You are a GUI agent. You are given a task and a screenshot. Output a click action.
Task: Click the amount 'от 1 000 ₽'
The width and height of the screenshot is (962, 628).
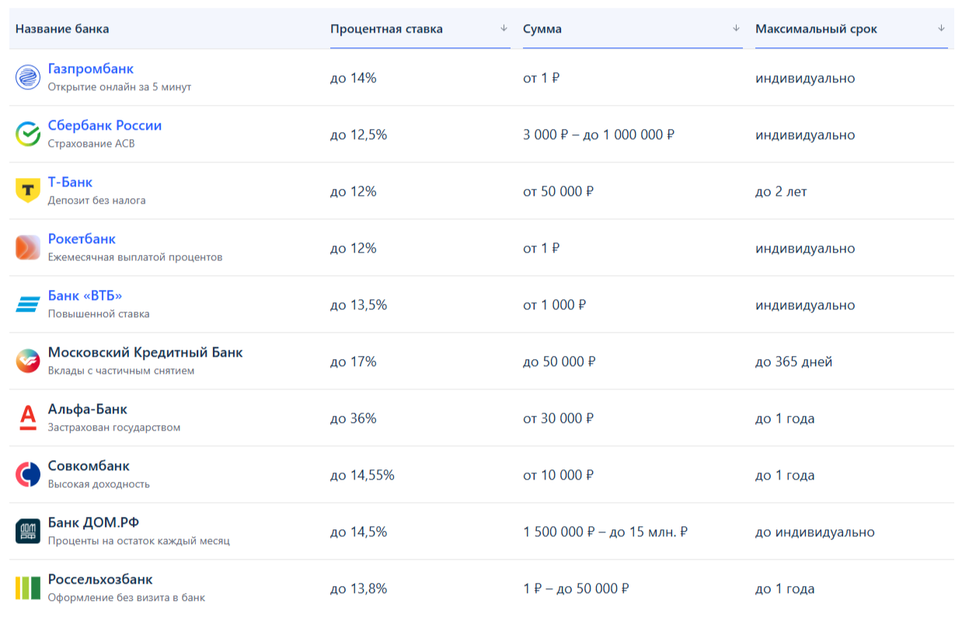pos(555,305)
